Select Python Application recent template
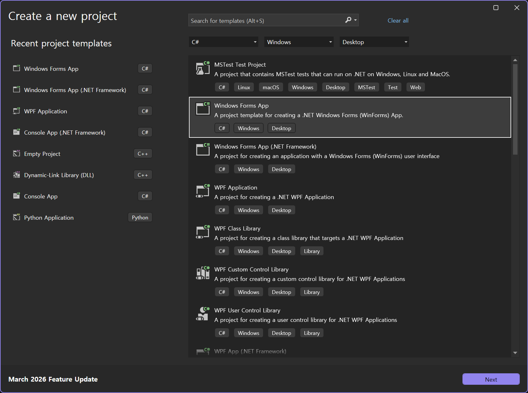528x393 pixels. point(82,217)
